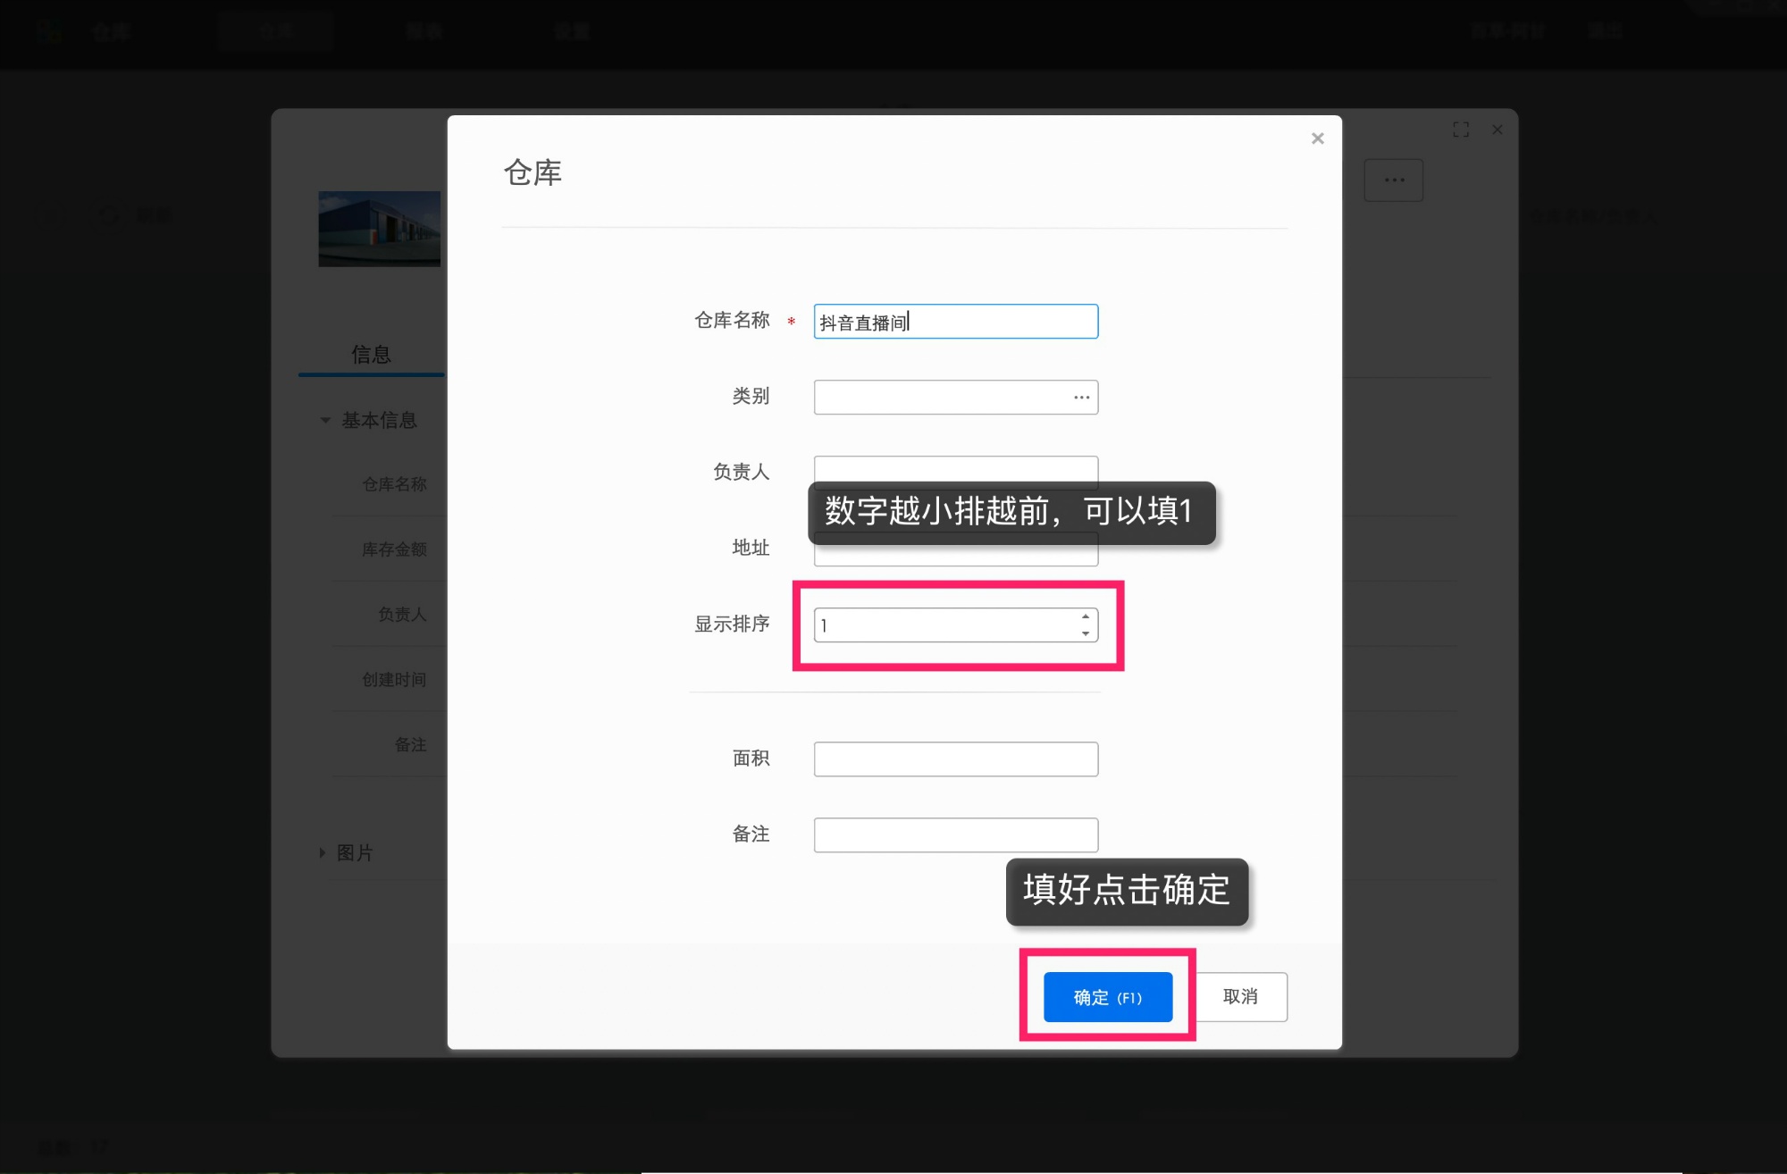Screen dimensions: 1787x1174
Task: Click the more options (…) icon
Action: click(1394, 179)
